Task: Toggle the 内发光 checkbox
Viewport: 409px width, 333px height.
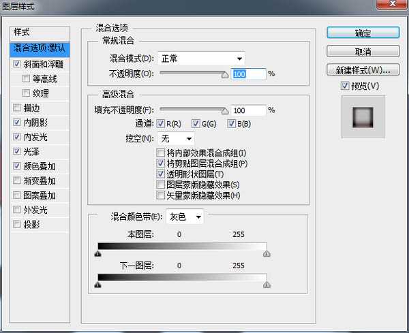Action: [x=16, y=137]
